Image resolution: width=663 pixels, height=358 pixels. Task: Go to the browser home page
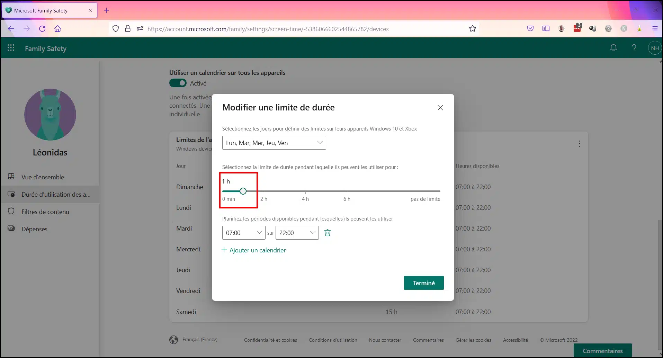point(57,29)
